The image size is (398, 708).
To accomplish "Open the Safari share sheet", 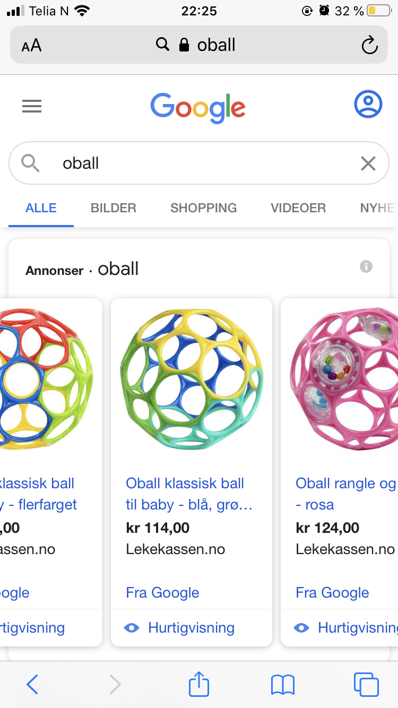I will 199,684.
